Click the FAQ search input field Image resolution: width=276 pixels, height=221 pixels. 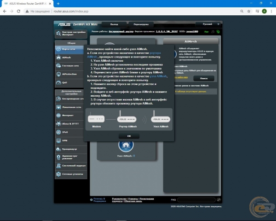[196, 200]
